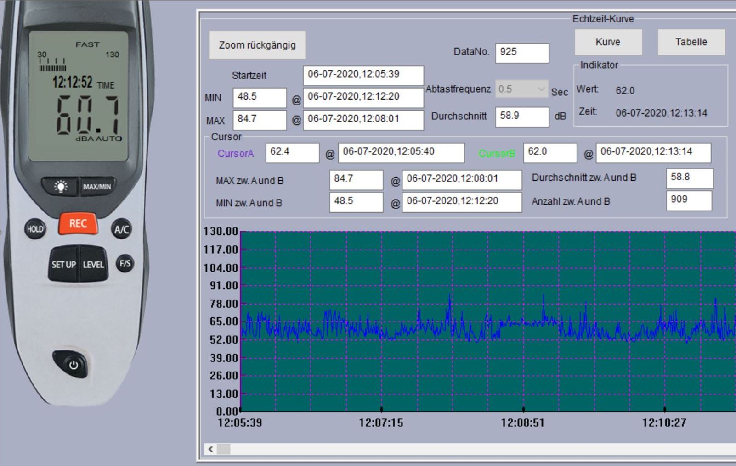The height and width of the screenshot is (466, 736).
Task: Click the CursorB timestamp field
Action: [653, 152]
